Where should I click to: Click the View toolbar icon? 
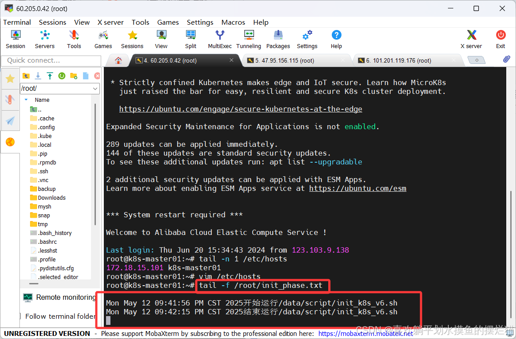(161, 39)
